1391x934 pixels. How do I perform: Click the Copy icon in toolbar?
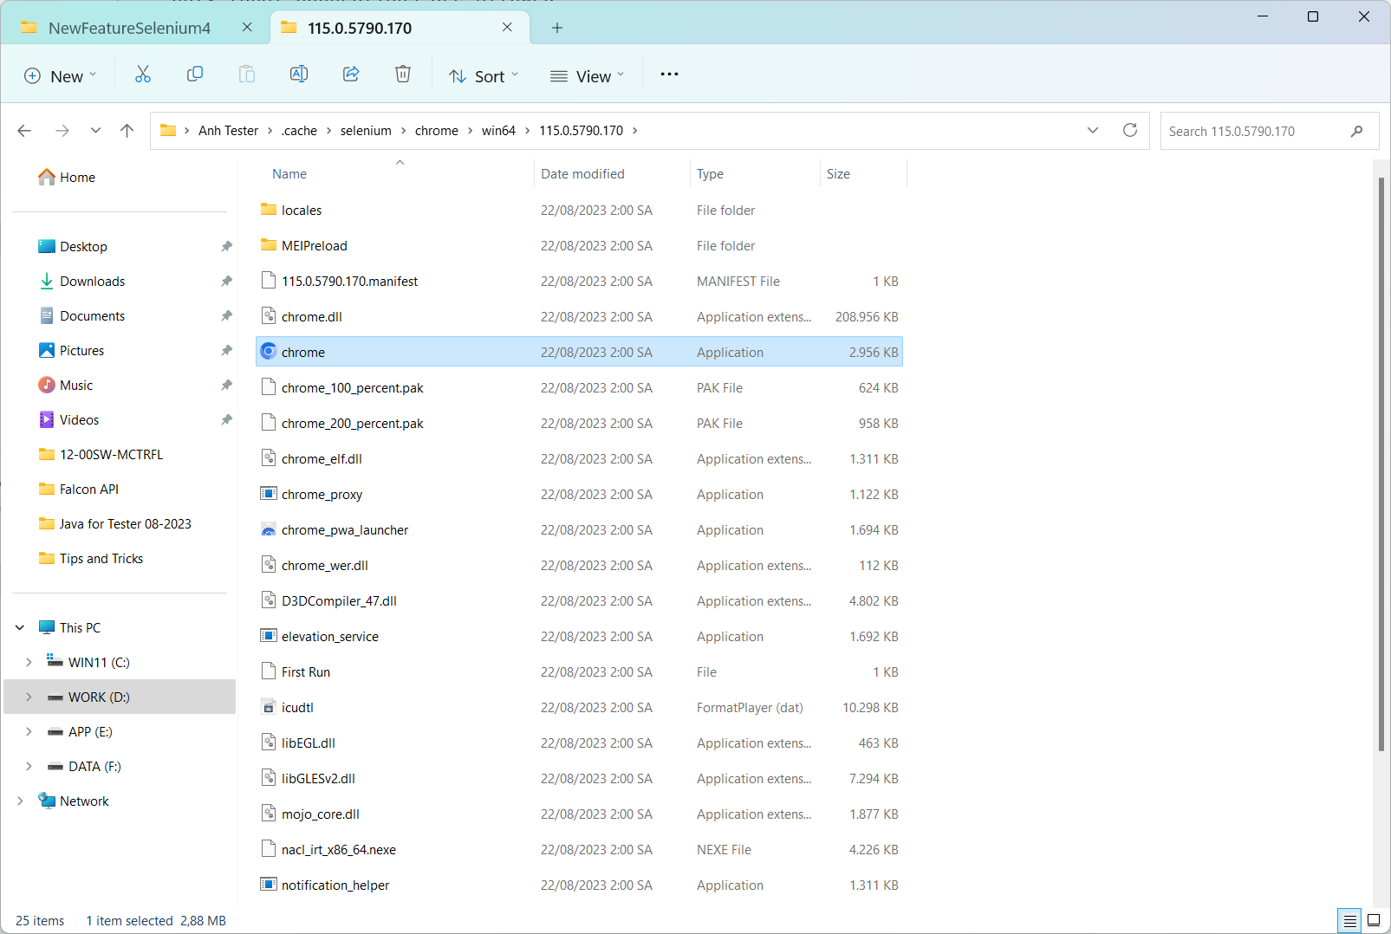(x=195, y=75)
